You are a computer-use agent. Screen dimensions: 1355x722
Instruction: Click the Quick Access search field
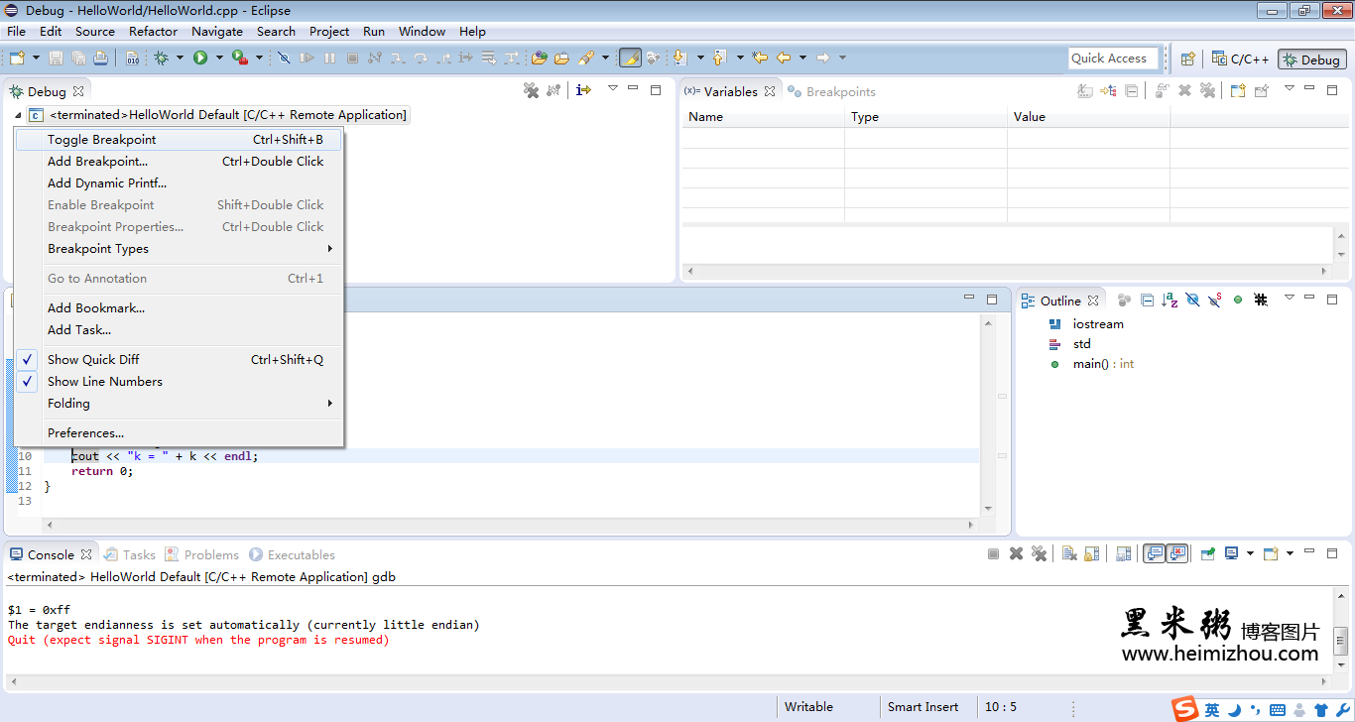1113,59
